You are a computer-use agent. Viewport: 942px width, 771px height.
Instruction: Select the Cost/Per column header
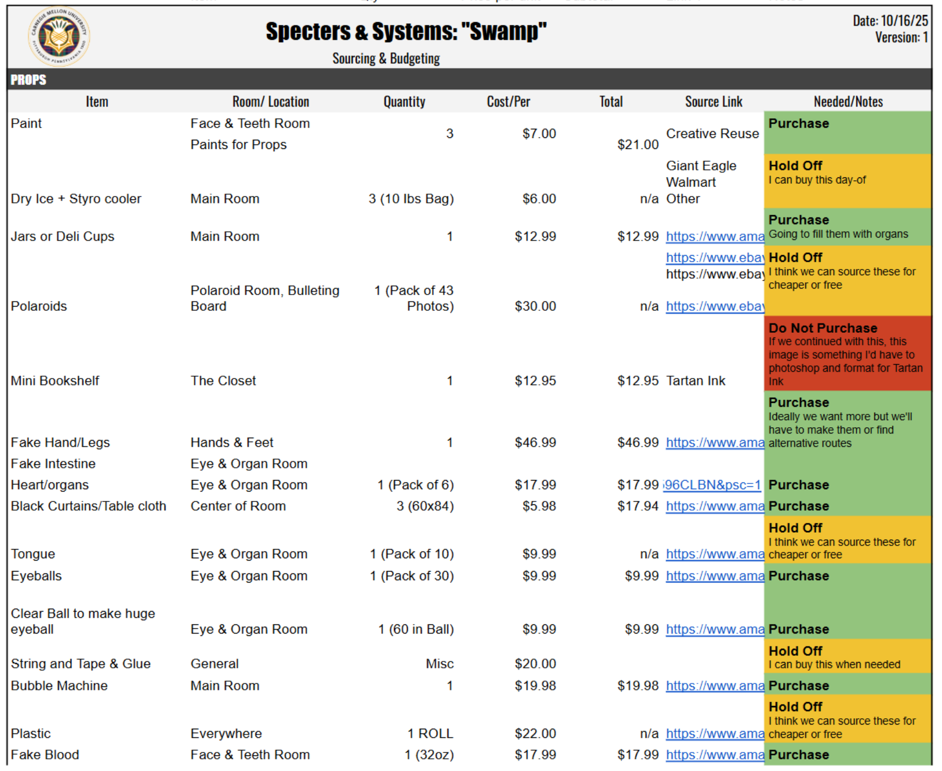point(508,101)
